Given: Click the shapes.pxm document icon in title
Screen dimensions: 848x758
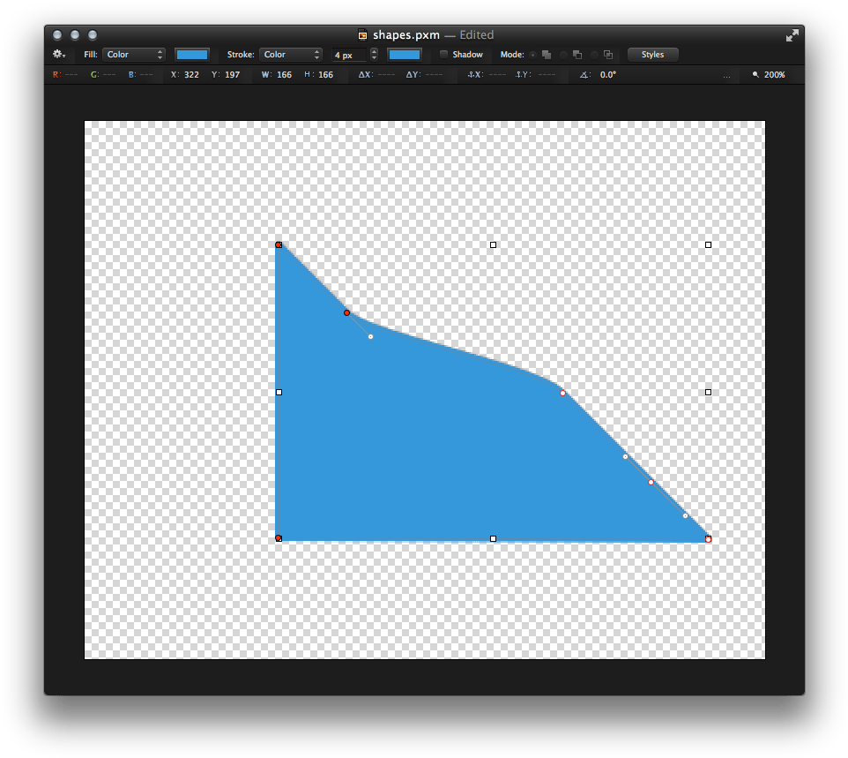Looking at the screenshot, I should tap(363, 35).
